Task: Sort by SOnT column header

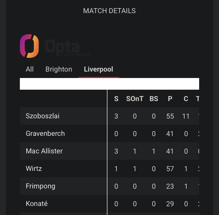Action: coord(135,99)
